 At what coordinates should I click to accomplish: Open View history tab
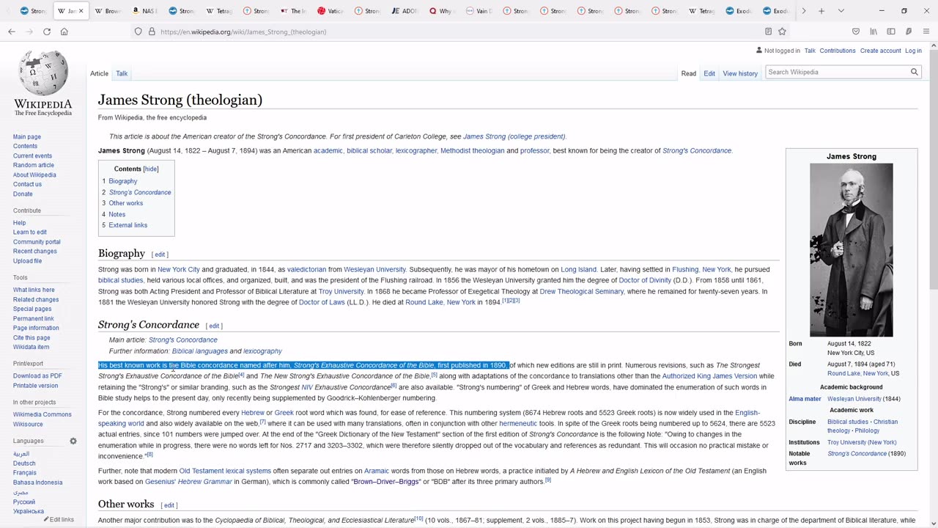(x=740, y=73)
